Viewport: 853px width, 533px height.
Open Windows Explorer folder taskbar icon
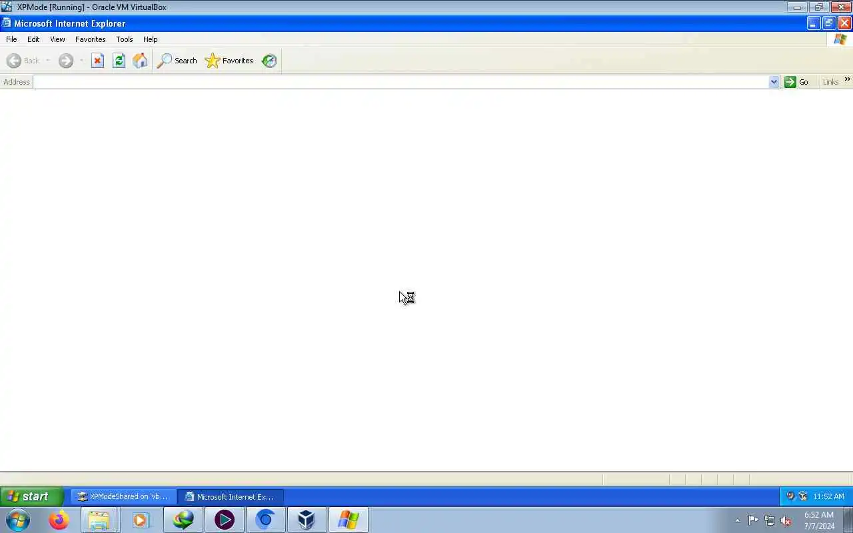(99, 520)
